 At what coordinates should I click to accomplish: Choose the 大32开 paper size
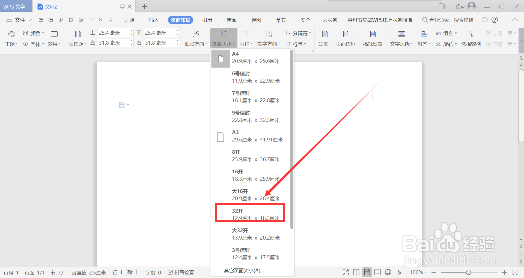[251, 234]
